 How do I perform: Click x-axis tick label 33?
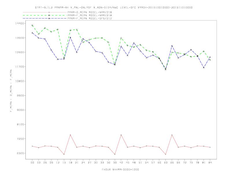102,163
